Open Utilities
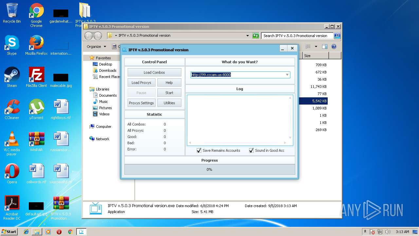 tap(169, 103)
